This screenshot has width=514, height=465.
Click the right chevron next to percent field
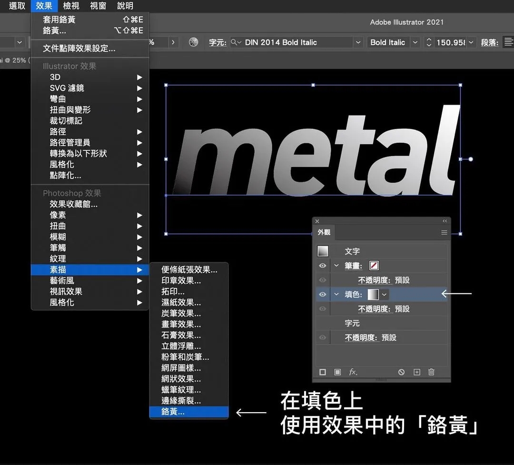(173, 42)
